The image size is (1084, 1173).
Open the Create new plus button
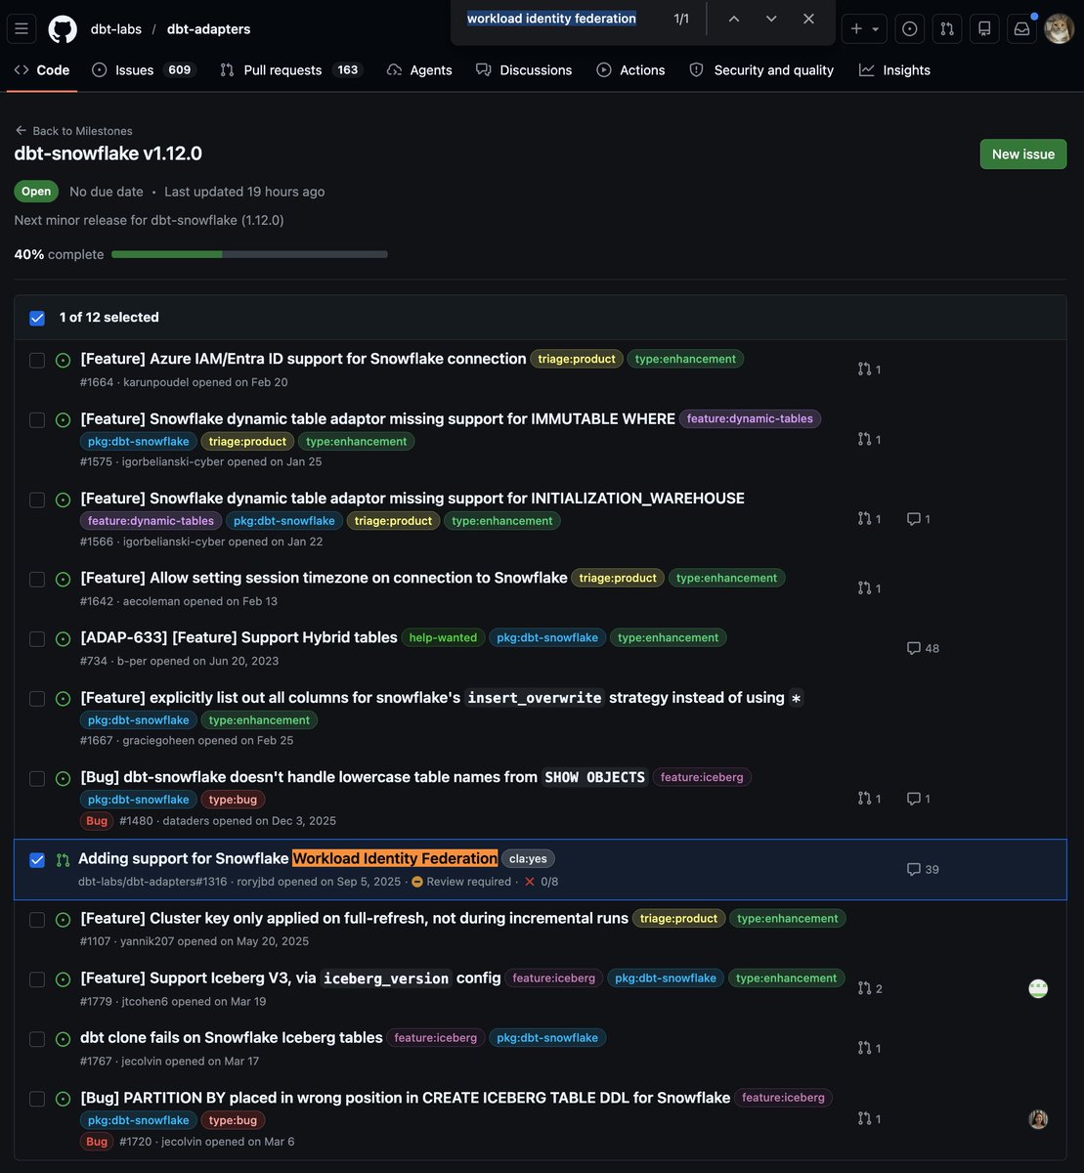857,28
